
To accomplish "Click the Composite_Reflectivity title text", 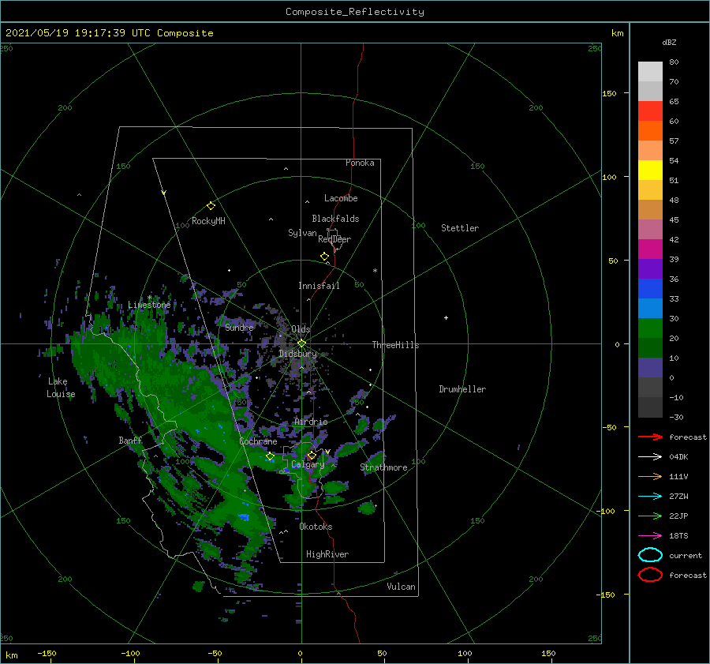I will tap(355, 12).
